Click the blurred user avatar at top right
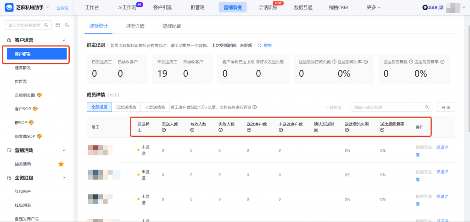Viewport: 470px width, 222px height. click(453, 8)
